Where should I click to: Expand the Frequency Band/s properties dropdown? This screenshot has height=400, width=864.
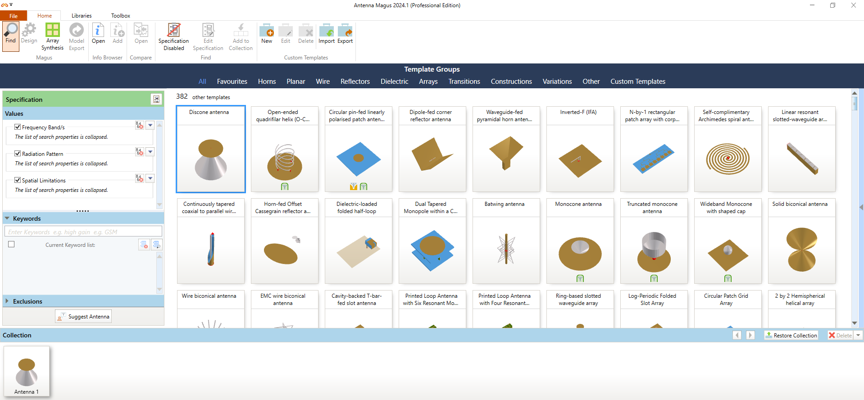[x=150, y=125]
